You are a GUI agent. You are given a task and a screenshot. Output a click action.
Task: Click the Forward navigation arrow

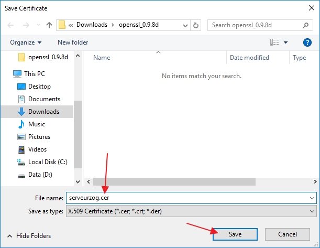tap(26, 25)
